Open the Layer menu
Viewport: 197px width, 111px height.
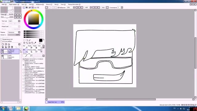point(31,4)
